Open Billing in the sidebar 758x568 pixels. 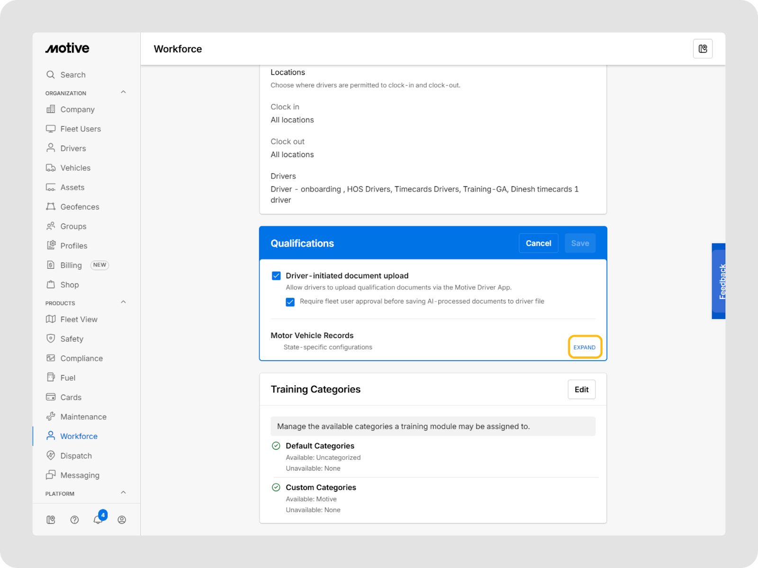point(71,265)
